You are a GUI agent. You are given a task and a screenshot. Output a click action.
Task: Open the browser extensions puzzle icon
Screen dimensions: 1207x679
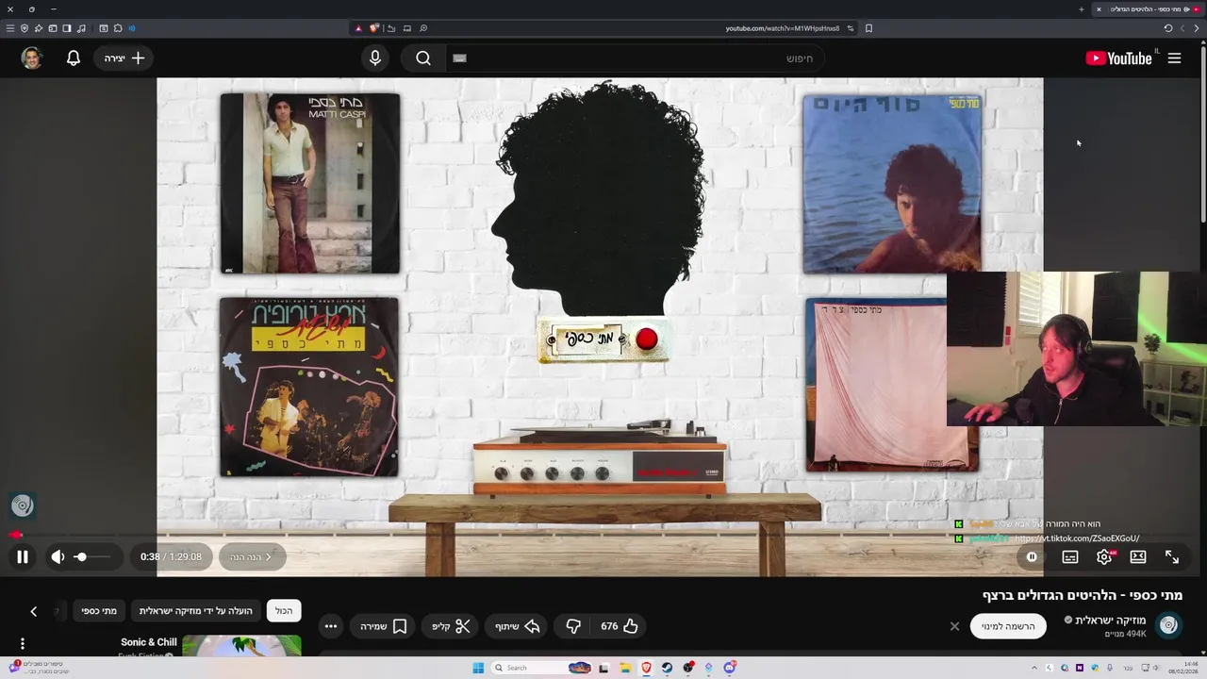click(x=118, y=28)
